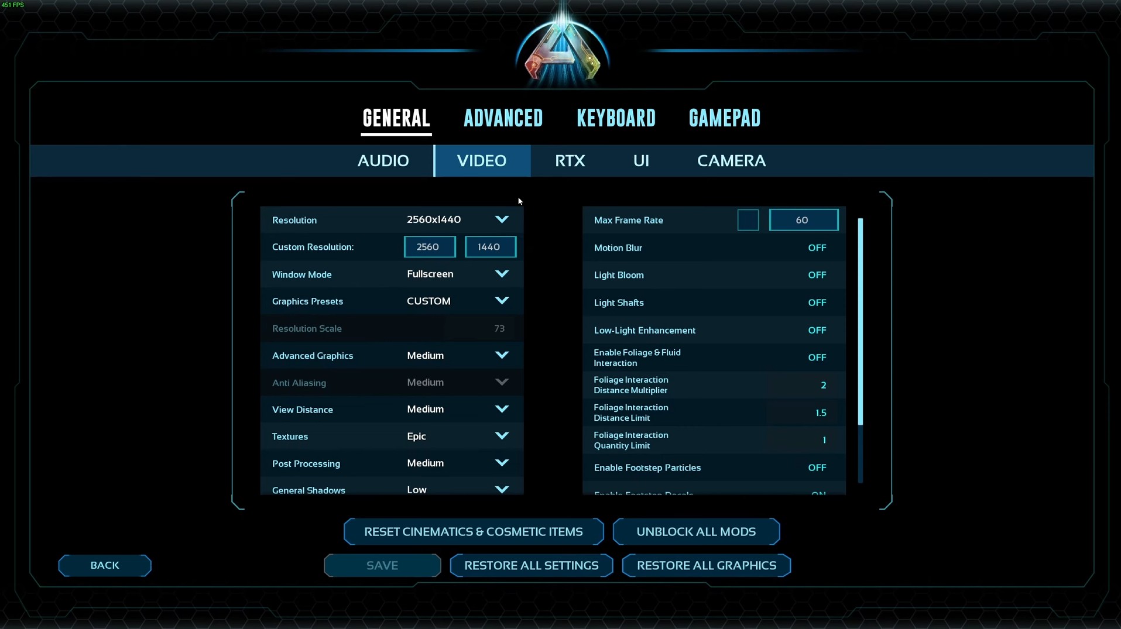Click the Resolution Scale slider
The height and width of the screenshot is (629, 1121).
click(x=480, y=328)
